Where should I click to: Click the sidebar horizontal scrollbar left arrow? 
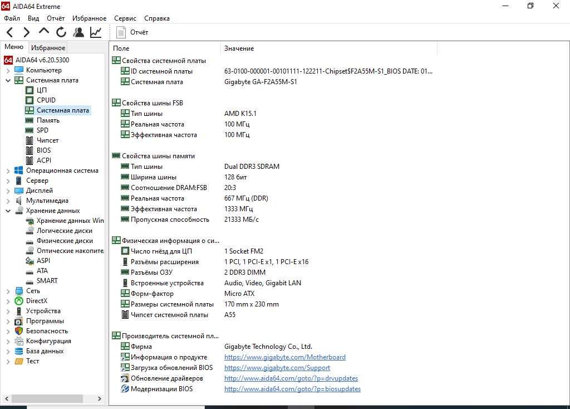(x=7, y=399)
